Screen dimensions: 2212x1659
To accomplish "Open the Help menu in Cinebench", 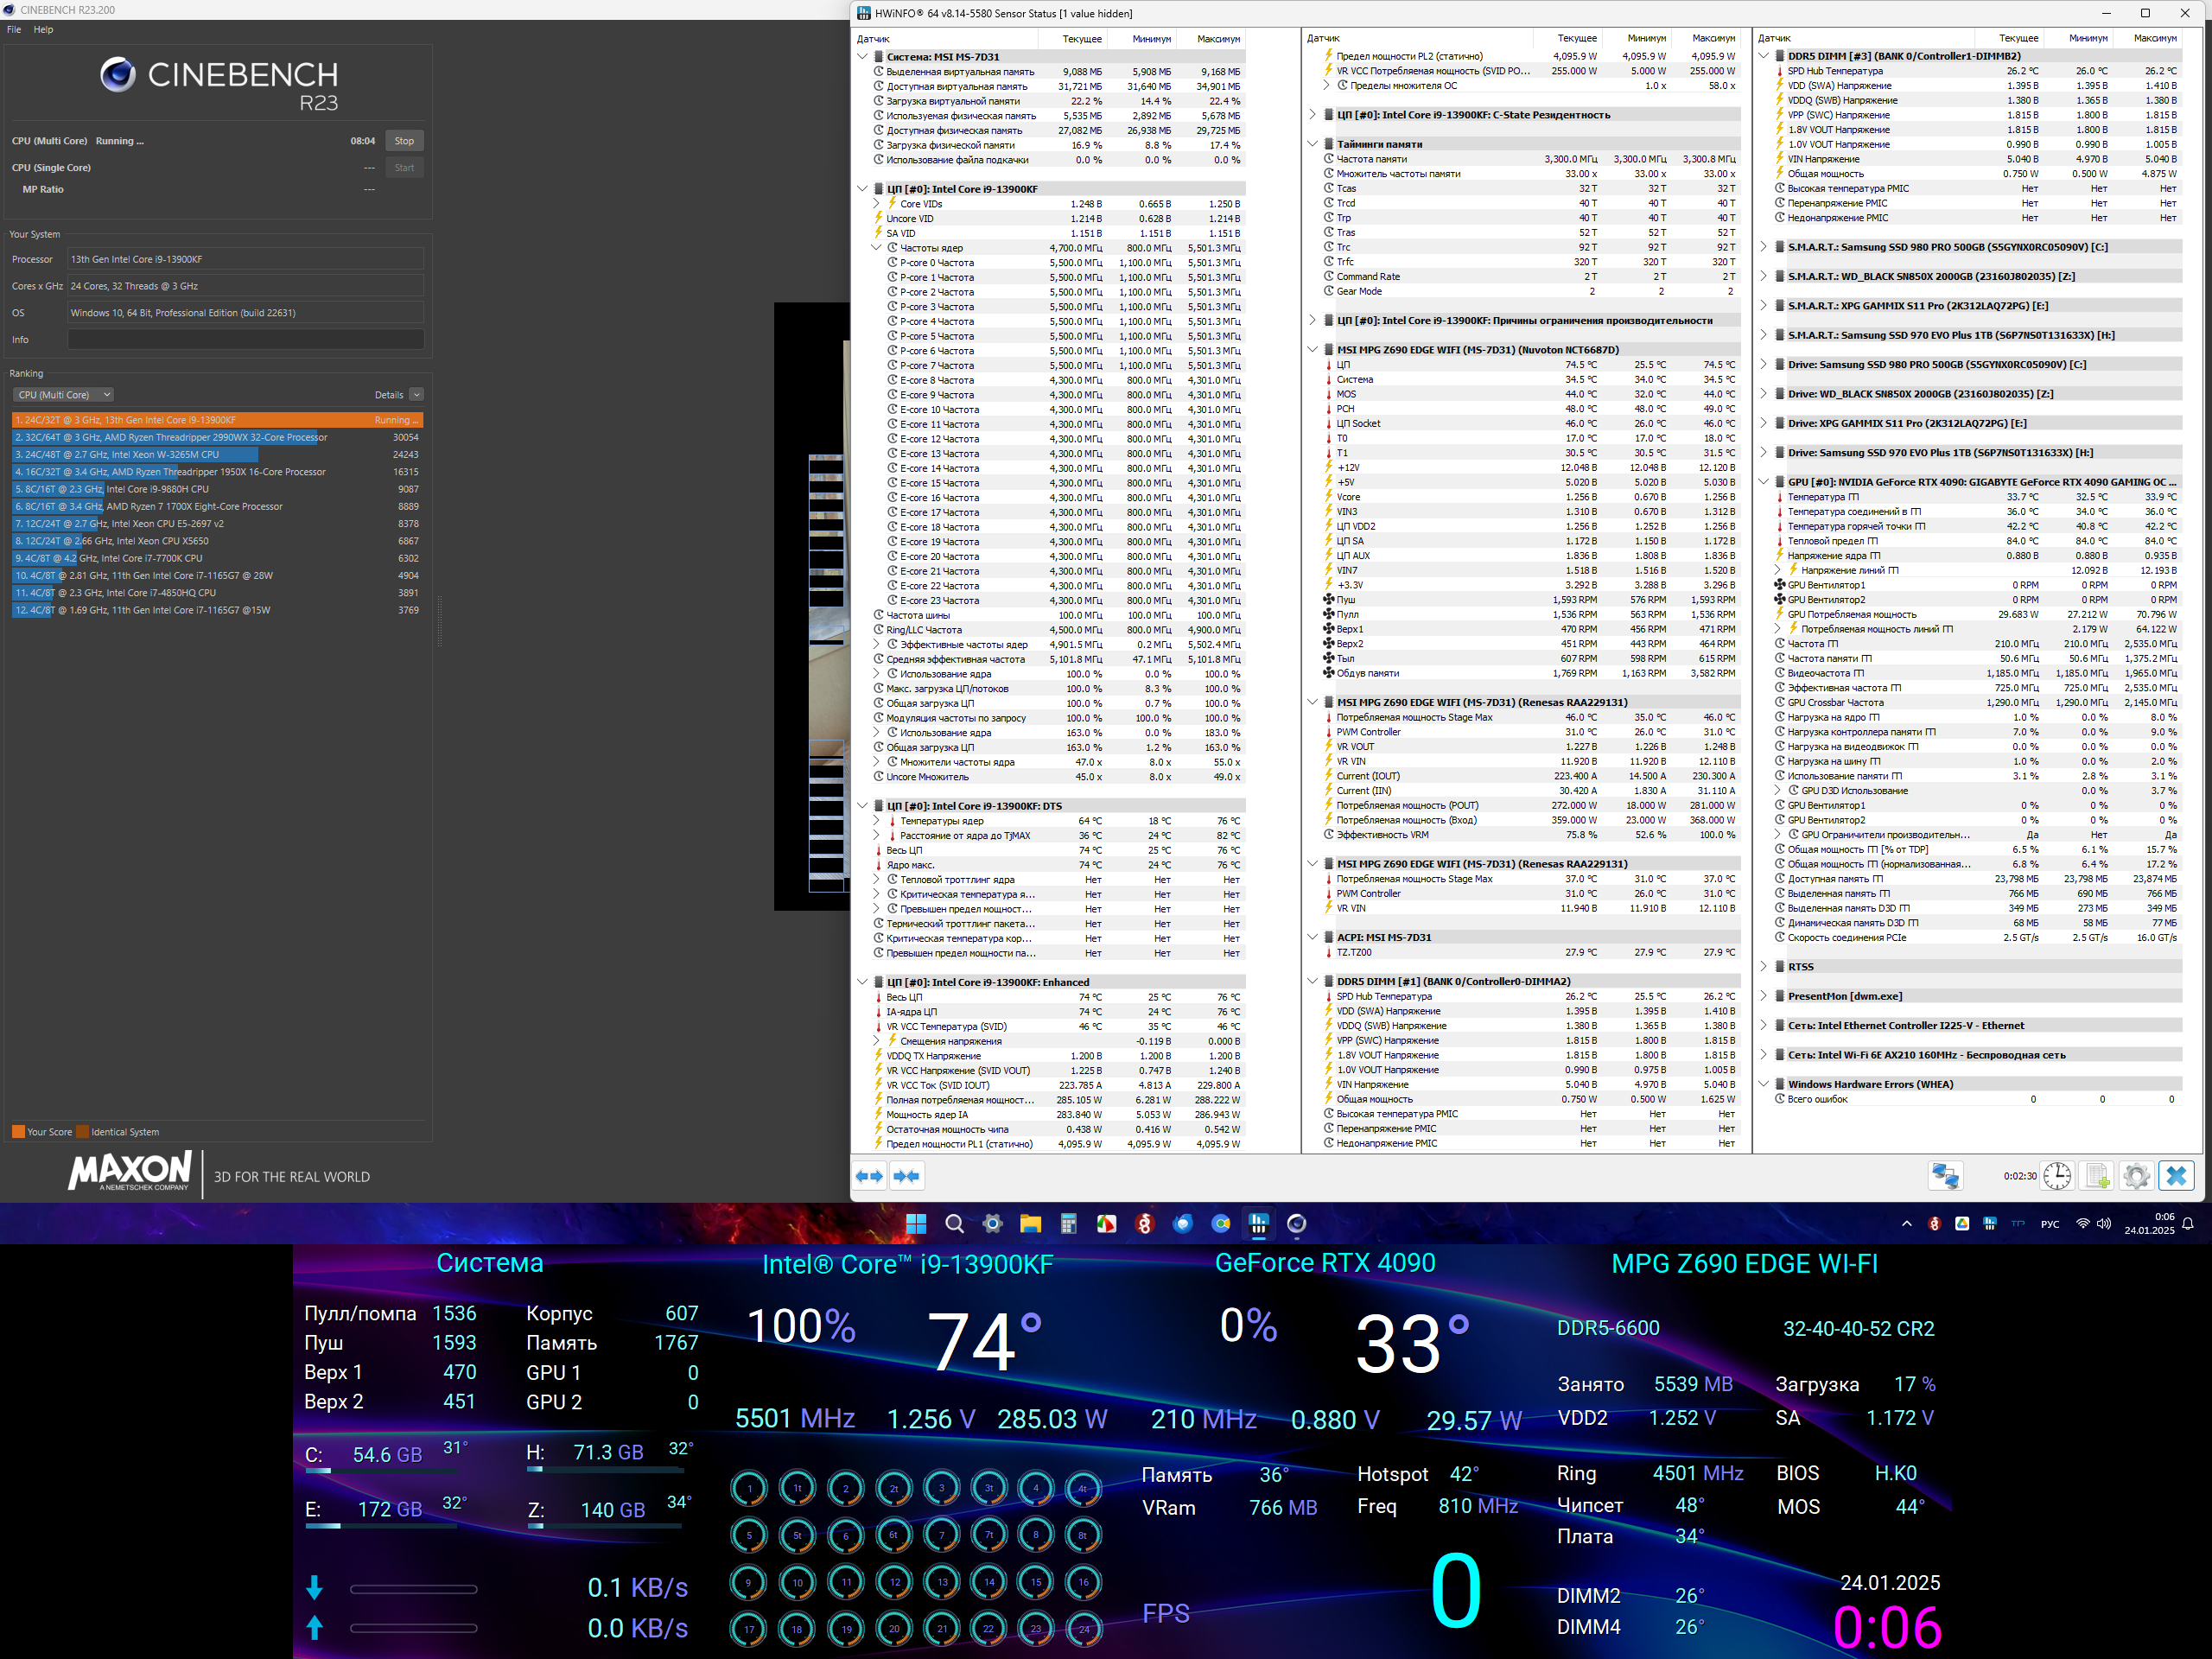I will pyautogui.click(x=43, y=30).
